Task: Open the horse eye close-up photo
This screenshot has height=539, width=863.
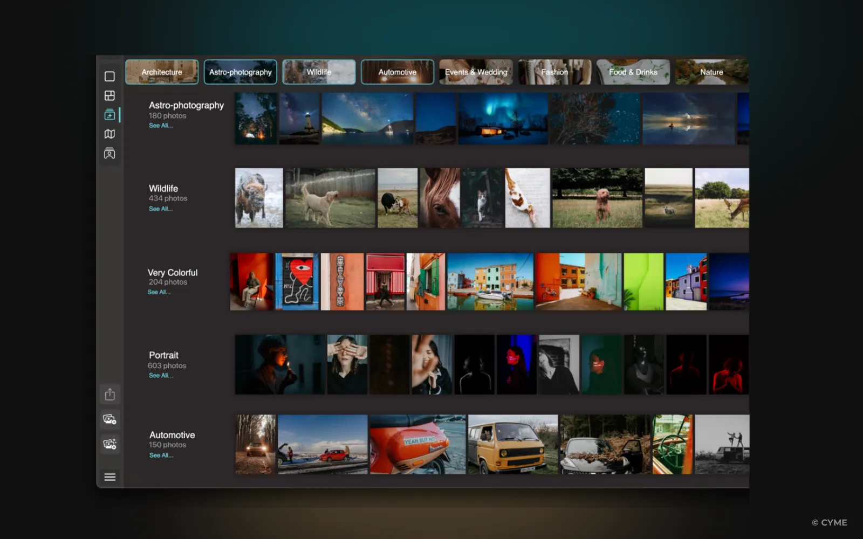Action: click(x=440, y=198)
